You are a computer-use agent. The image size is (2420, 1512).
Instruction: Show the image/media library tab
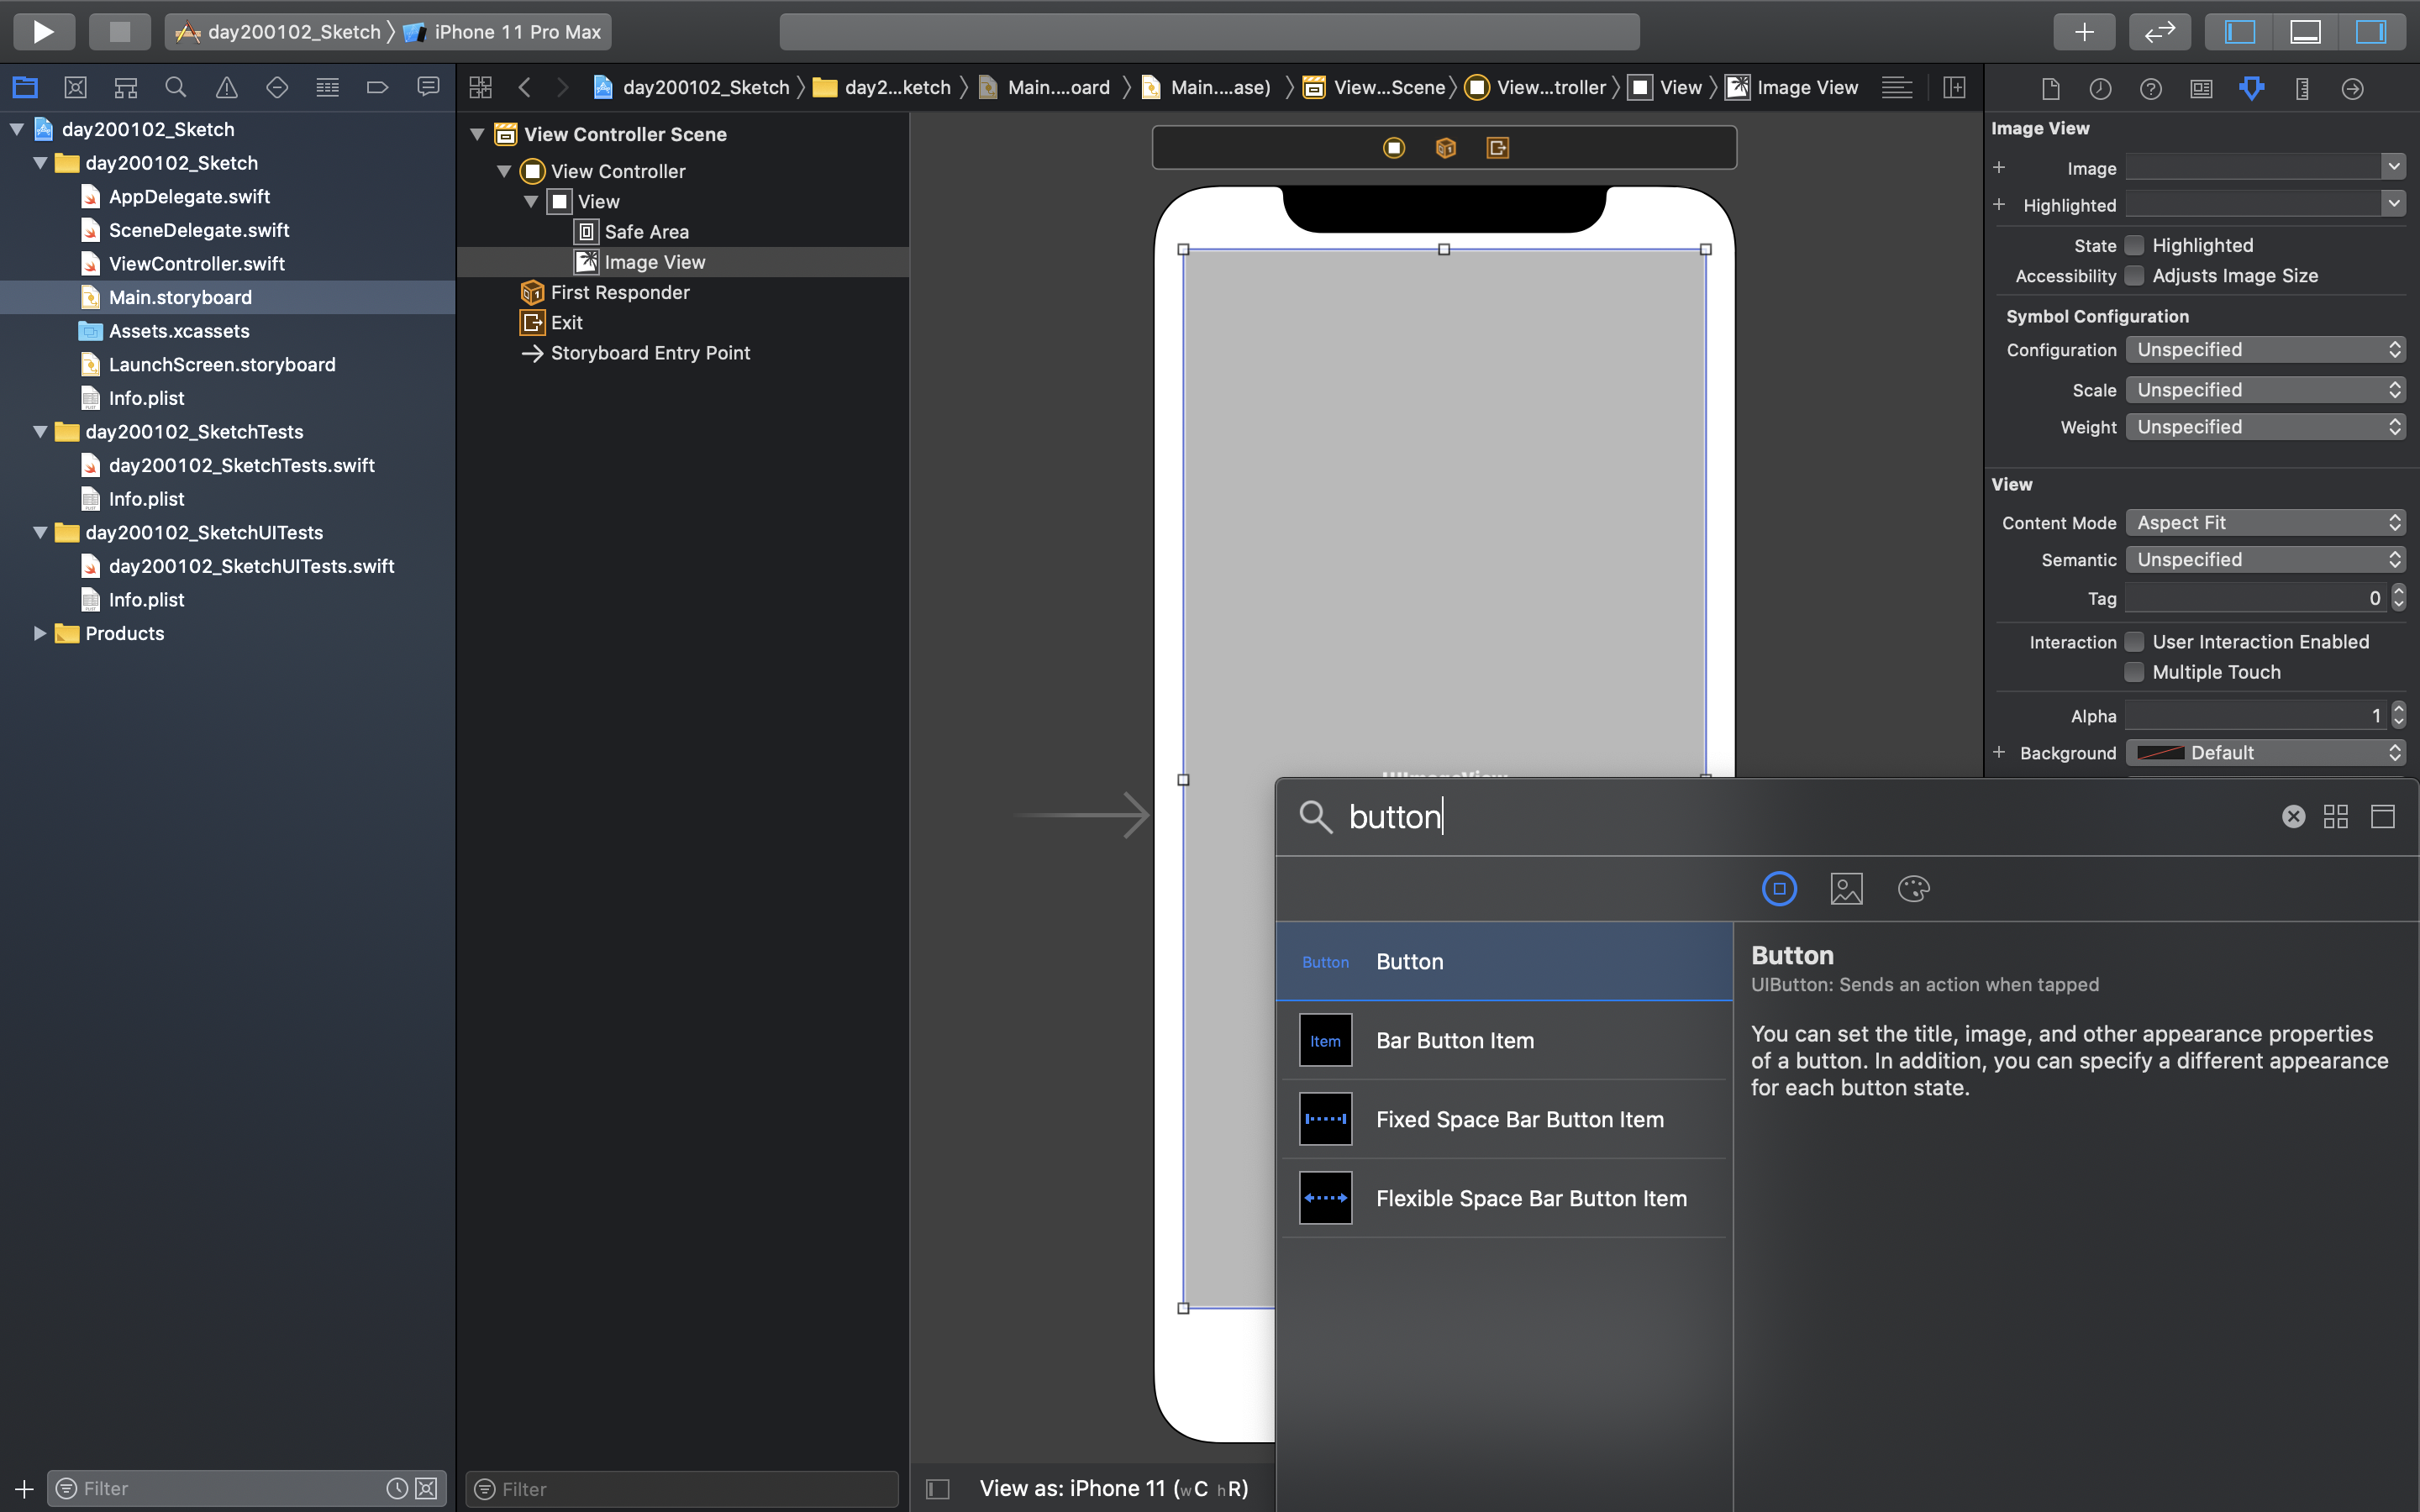[x=1846, y=889]
